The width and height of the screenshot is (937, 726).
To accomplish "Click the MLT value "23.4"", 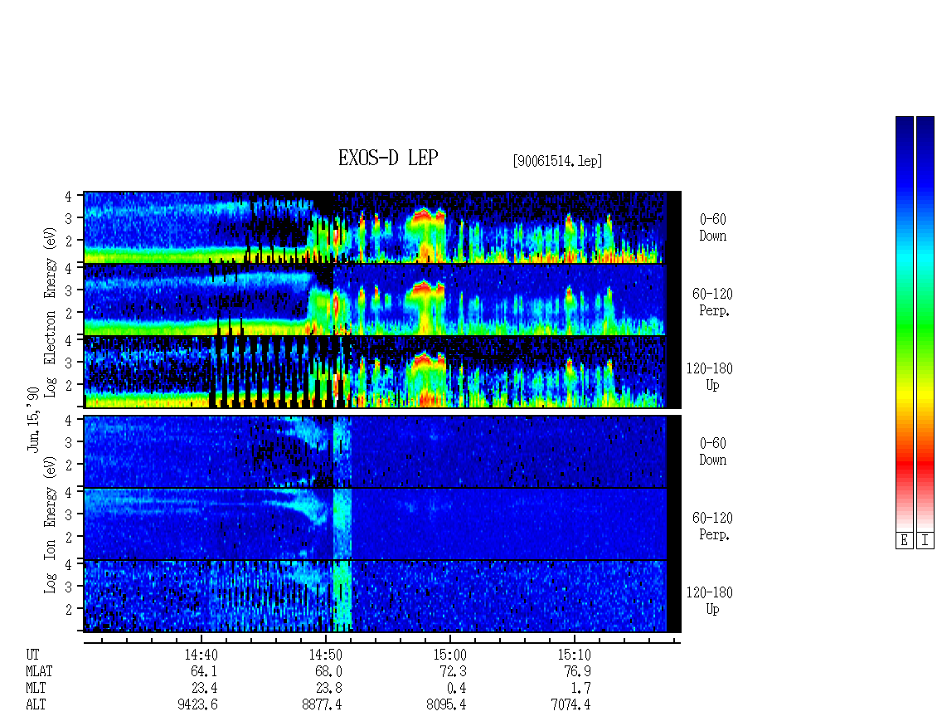I will (x=204, y=688).
